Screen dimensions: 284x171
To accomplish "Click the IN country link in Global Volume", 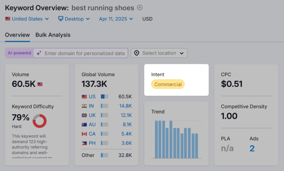I will pos(91,106).
